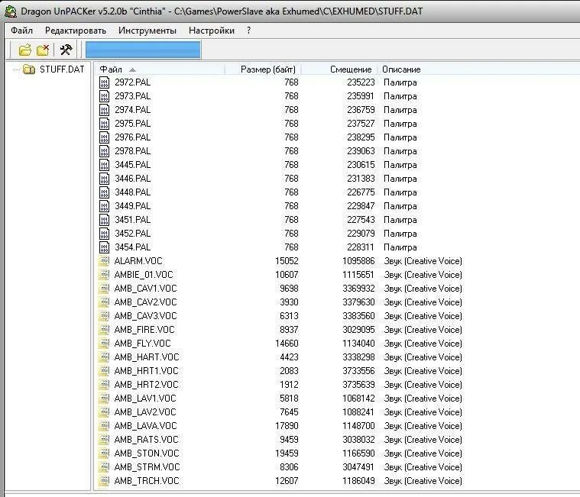Sort by the Файл column header
The width and height of the screenshot is (580, 497).
coord(160,69)
